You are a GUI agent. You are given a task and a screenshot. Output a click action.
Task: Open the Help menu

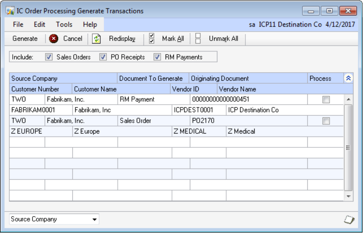click(x=90, y=25)
